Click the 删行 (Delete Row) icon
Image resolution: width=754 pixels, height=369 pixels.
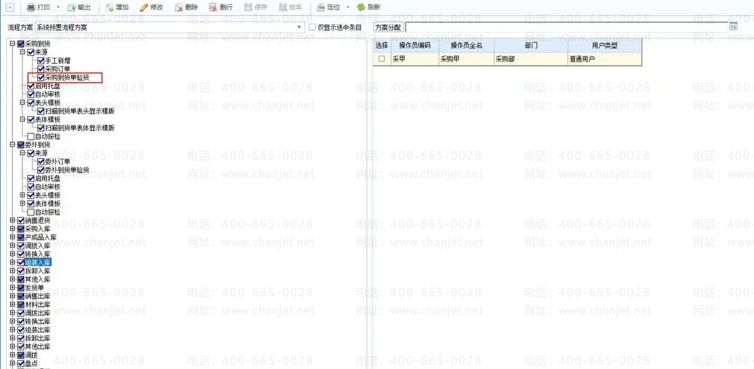(213, 7)
